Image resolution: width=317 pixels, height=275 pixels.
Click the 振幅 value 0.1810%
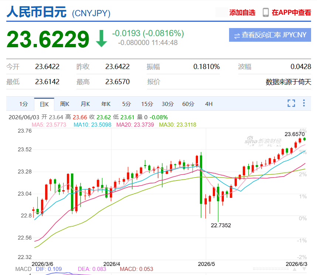[207, 66]
